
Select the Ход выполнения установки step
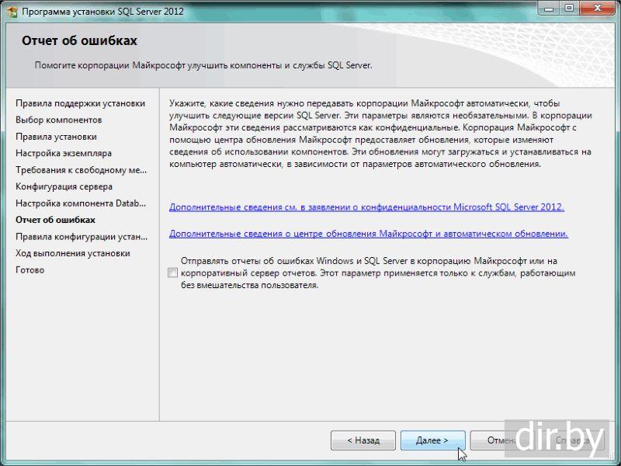pyautogui.click(x=73, y=253)
